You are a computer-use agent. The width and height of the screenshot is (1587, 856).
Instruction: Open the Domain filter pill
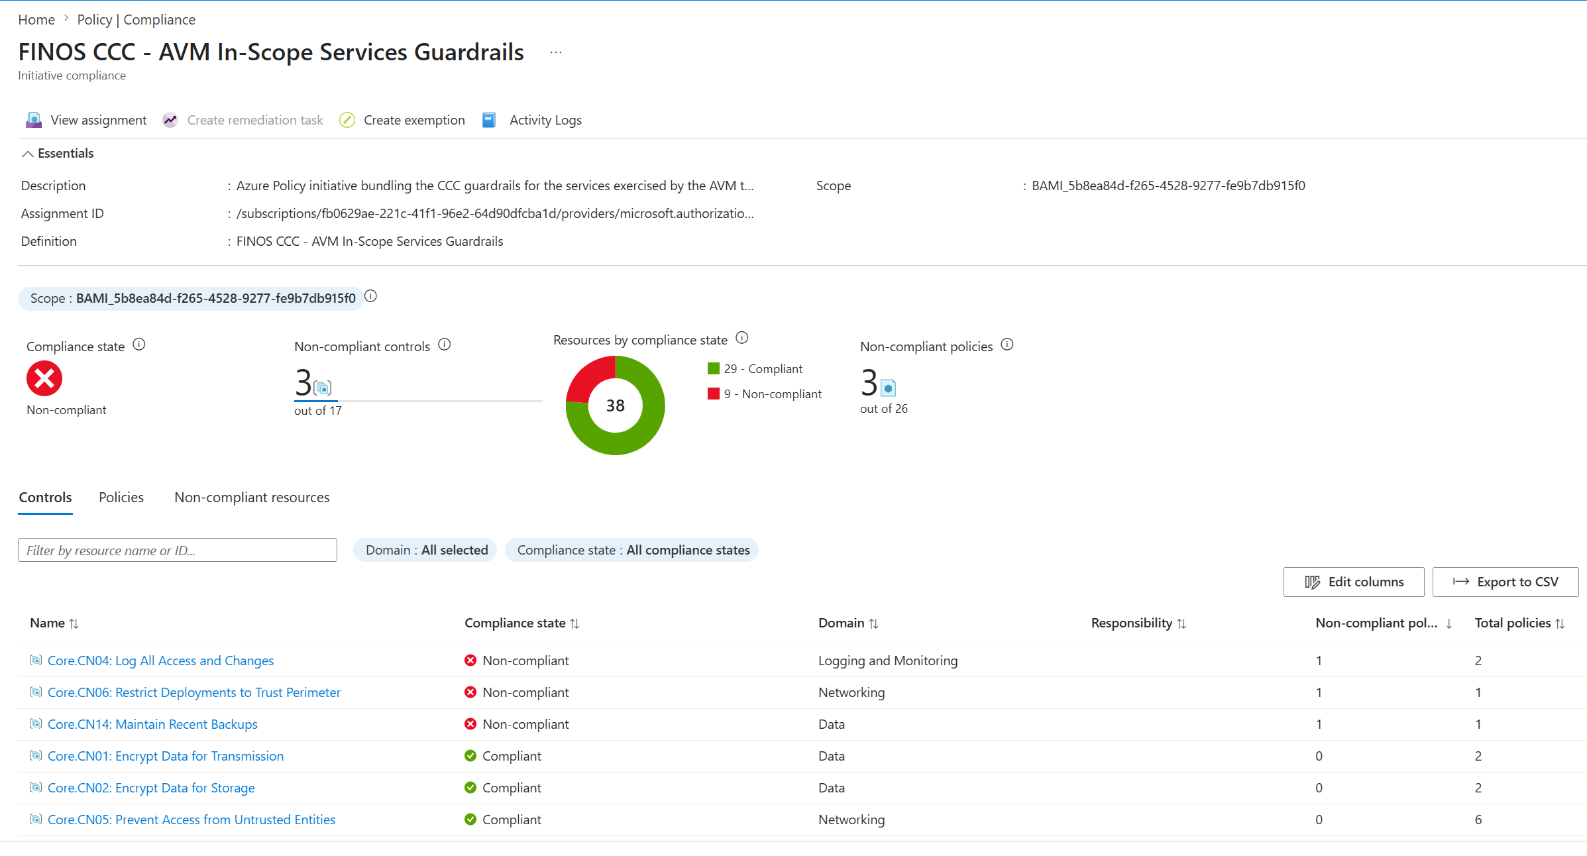pyautogui.click(x=425, y=550)
